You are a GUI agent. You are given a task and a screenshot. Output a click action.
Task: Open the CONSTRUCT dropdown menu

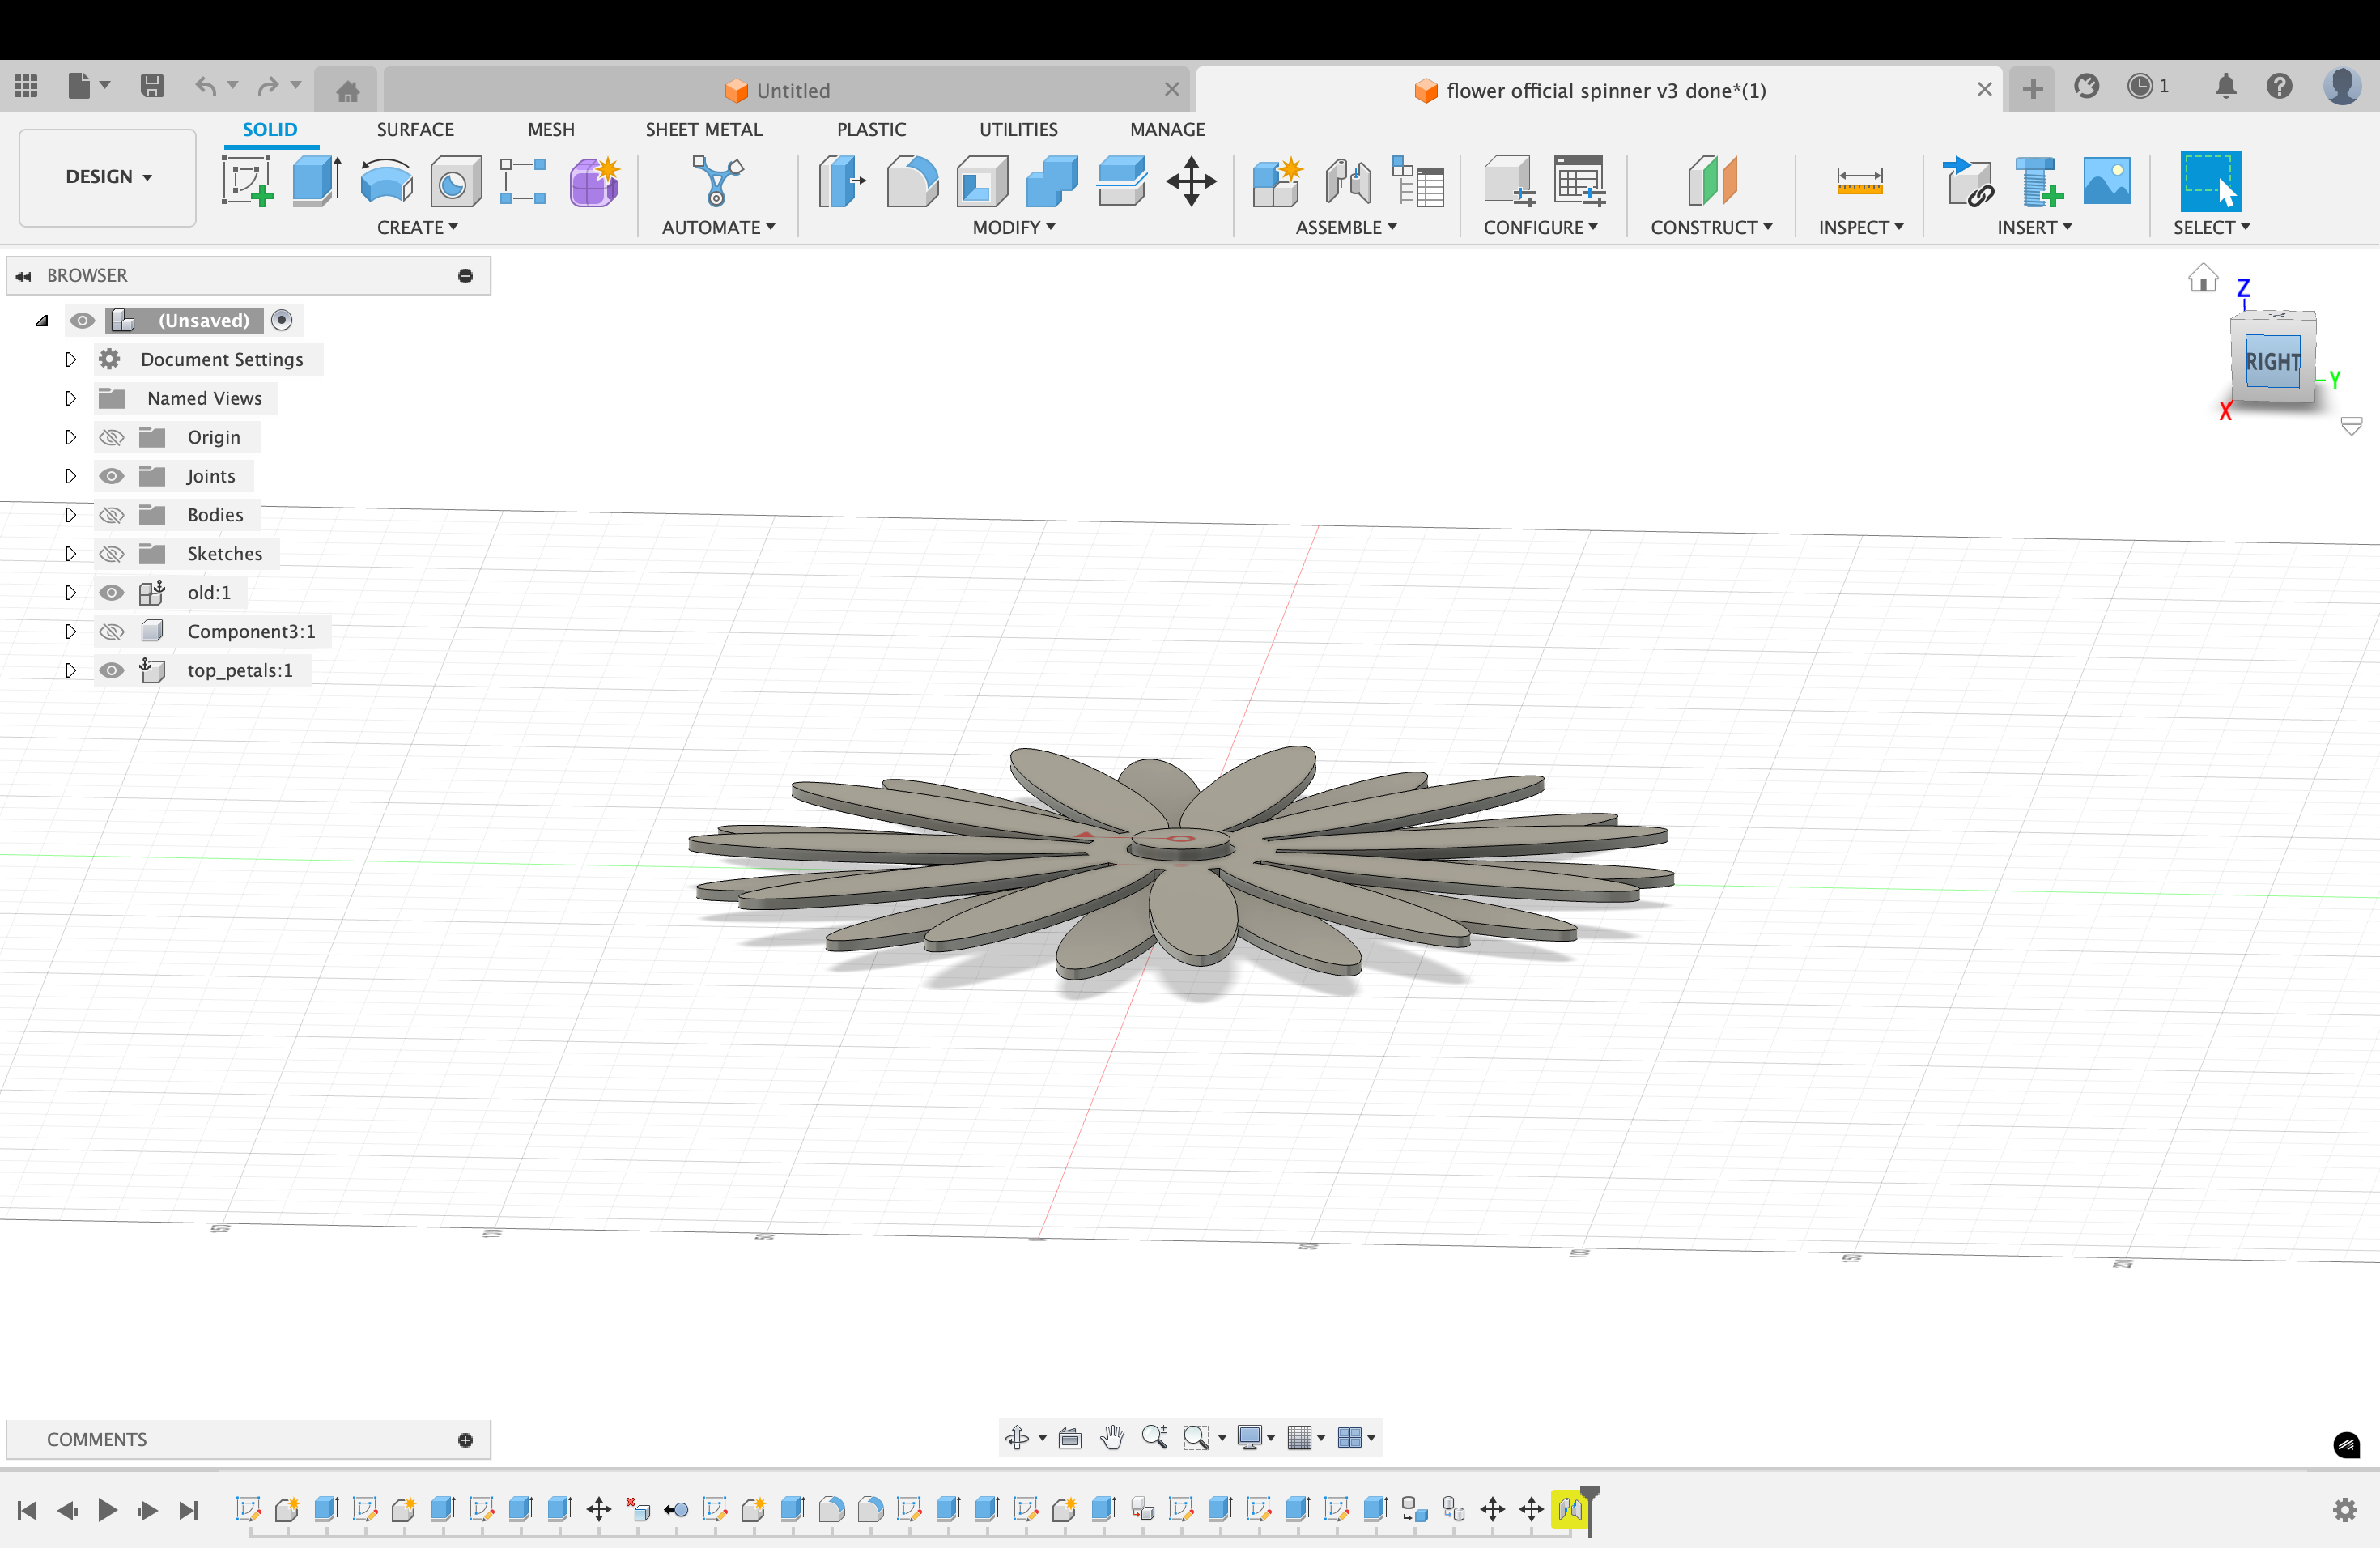[1711, 227]
